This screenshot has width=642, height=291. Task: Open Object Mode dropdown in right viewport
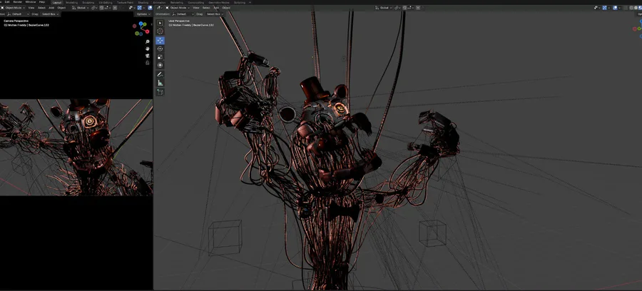tap(178, 8)
